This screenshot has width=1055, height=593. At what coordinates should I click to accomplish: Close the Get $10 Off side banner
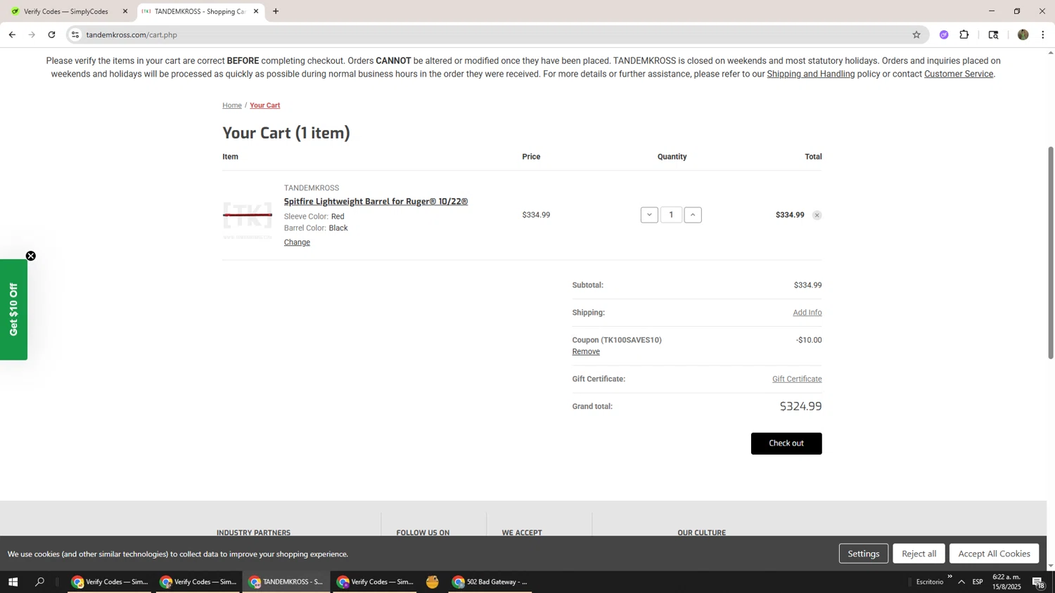[31, 256]
